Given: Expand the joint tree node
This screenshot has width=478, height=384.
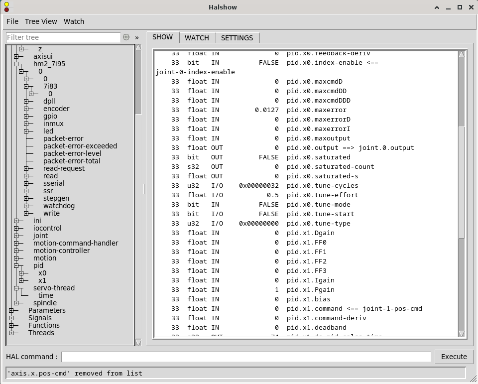Looking at the screenshot, I should click(x=16, y=236).
